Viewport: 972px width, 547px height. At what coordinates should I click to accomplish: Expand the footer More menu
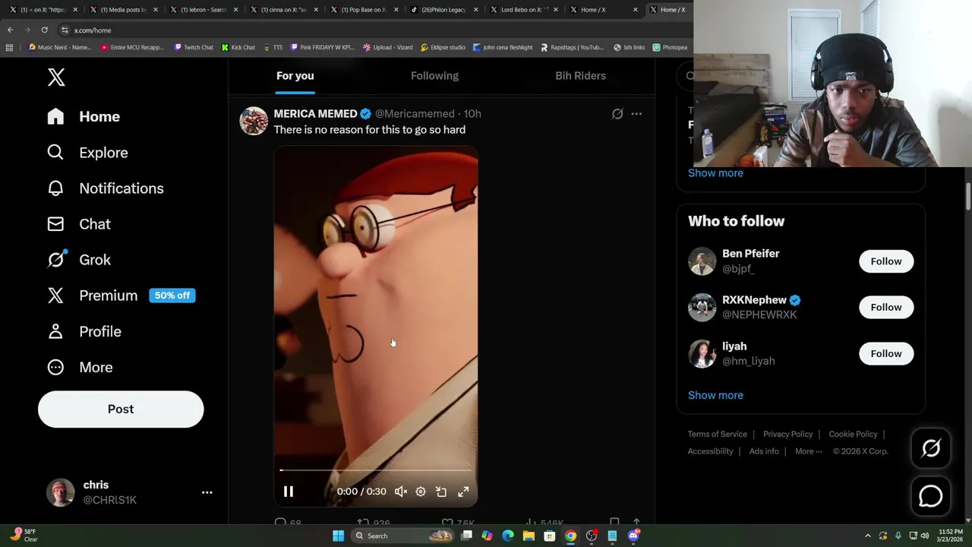pyautogui.click(x=809, y=451)
